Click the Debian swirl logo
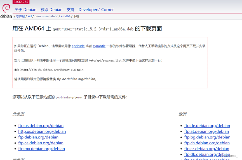Screen dimensions: 242x160 coord(6,8)
